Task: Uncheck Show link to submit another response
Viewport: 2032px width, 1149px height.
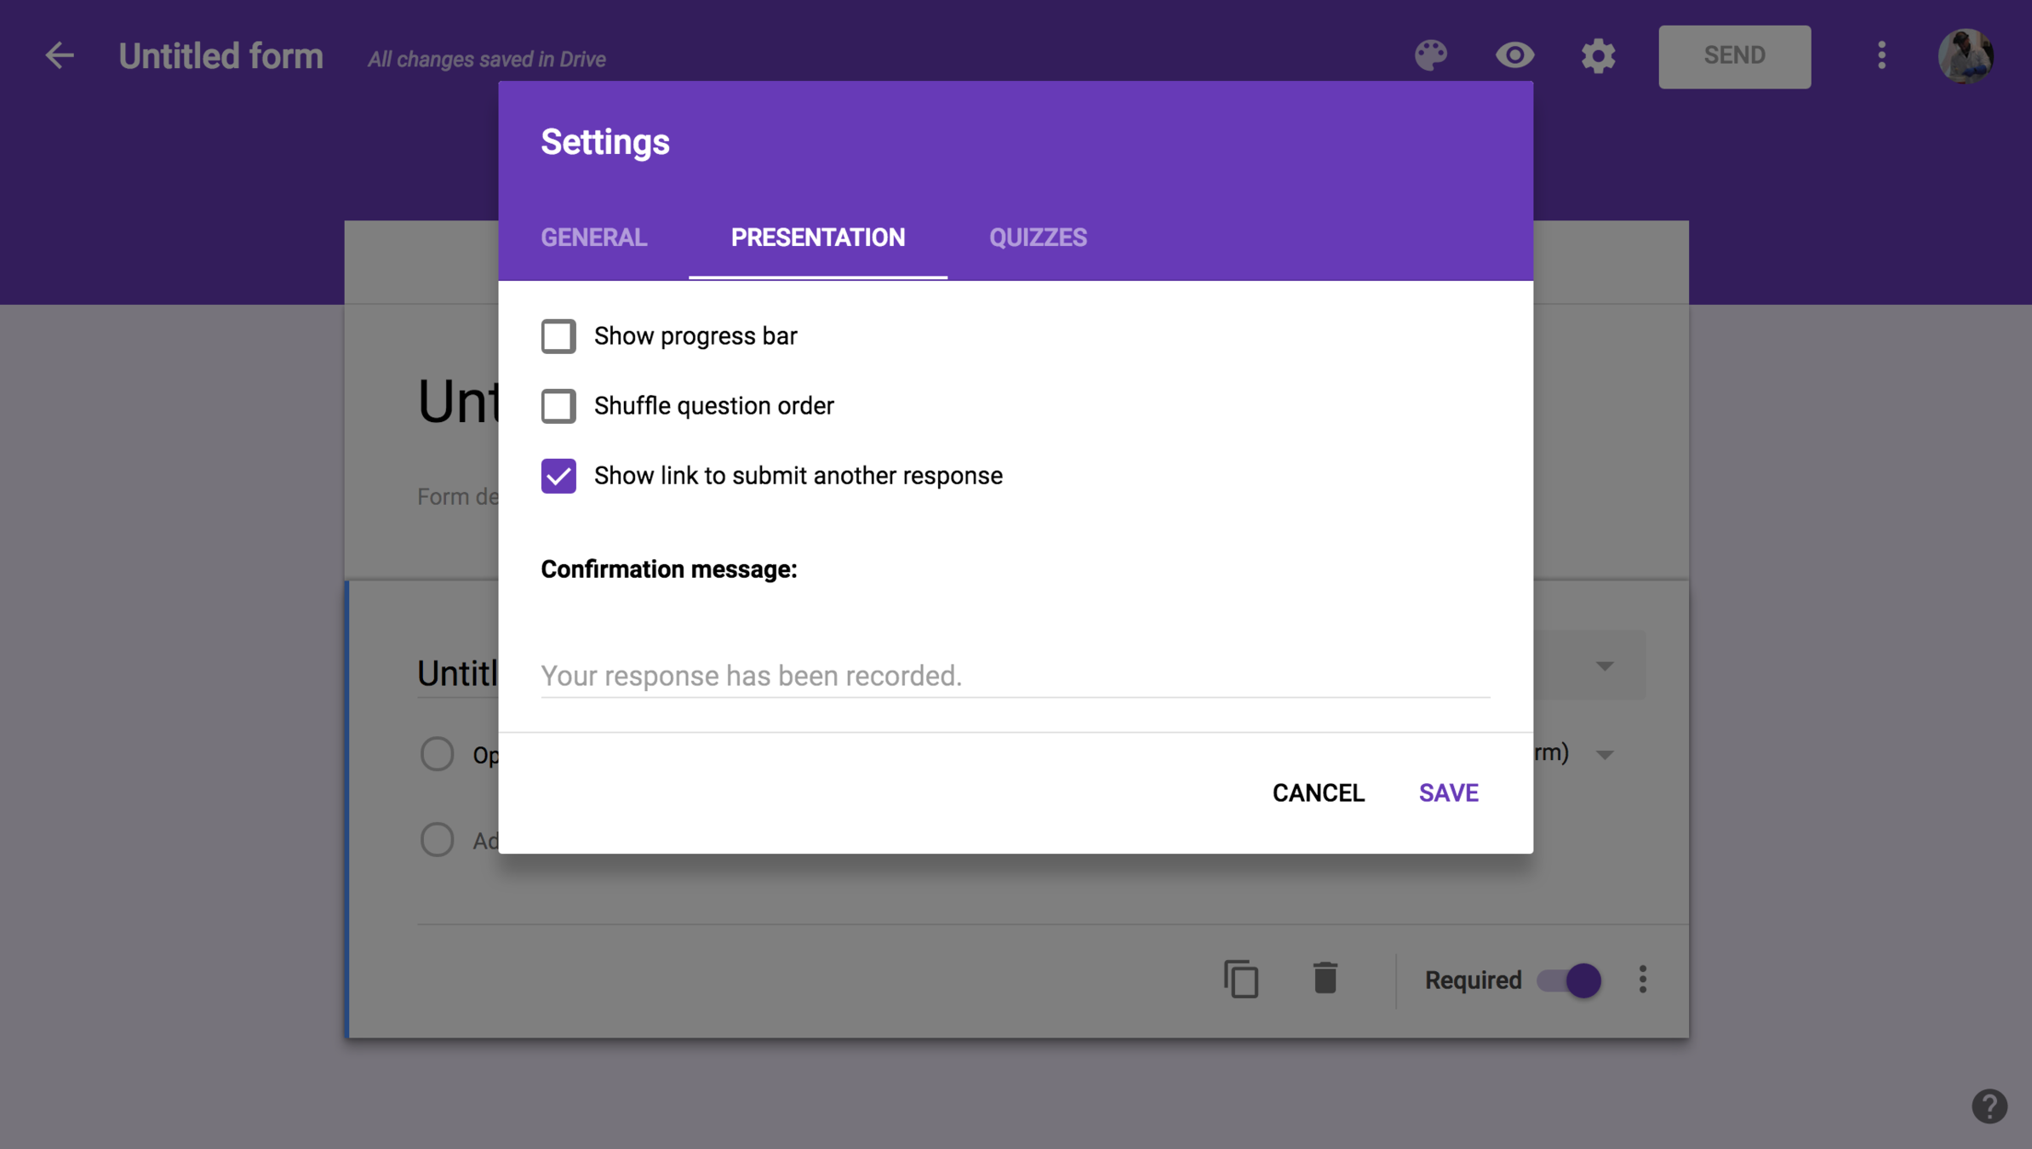Action: click(558, 476)
